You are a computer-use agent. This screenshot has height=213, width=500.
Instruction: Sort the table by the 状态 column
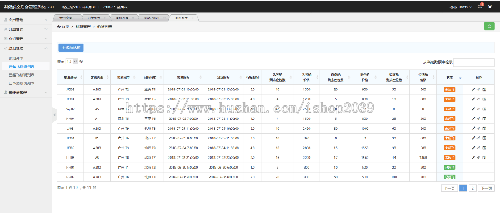(449, 77)
